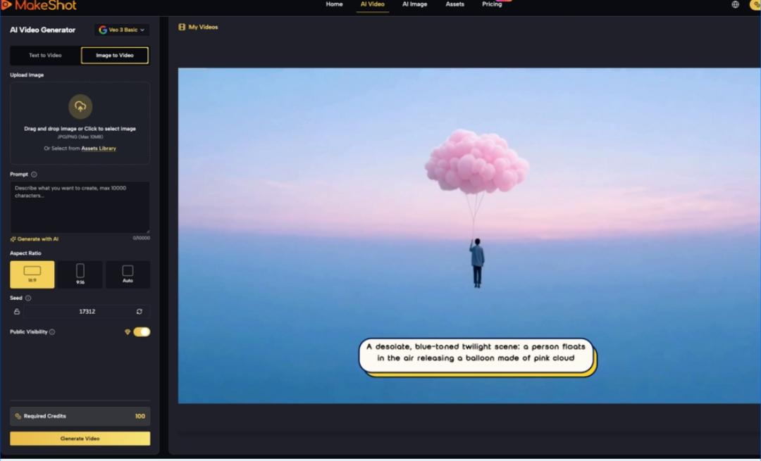Viewport: 761px width, 461px height.
Task: Select the 16:9 aspect ratio
Action: (32, 274)
